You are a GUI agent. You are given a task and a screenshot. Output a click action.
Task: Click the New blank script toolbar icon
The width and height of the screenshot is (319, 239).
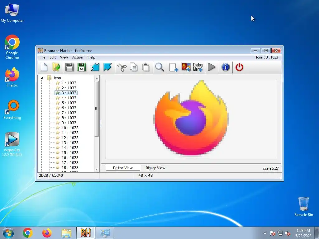click(x=44, y=67)
